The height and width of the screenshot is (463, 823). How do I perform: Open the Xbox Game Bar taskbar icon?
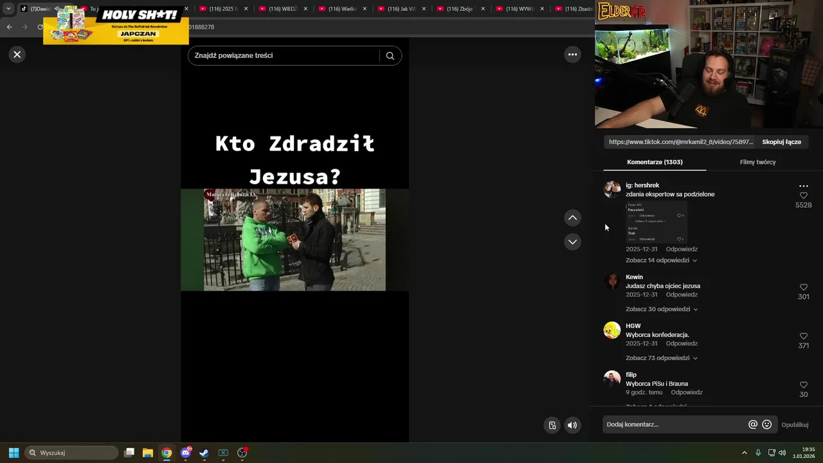coord(223,453)
